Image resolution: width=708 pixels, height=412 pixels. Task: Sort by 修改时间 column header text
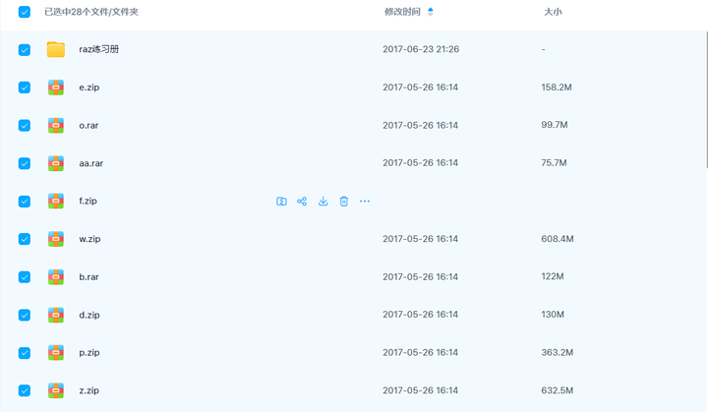click(x=402, y=12)
